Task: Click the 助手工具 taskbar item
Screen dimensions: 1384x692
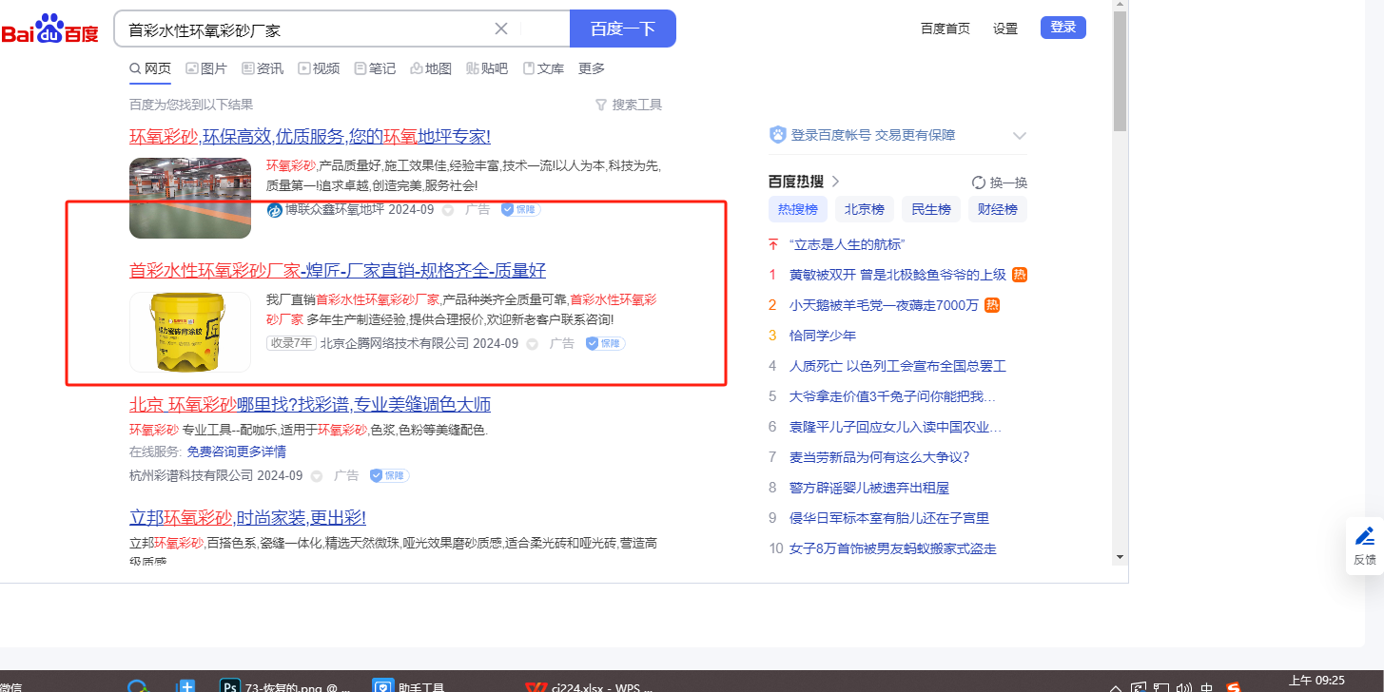Action: coord(407,685)
